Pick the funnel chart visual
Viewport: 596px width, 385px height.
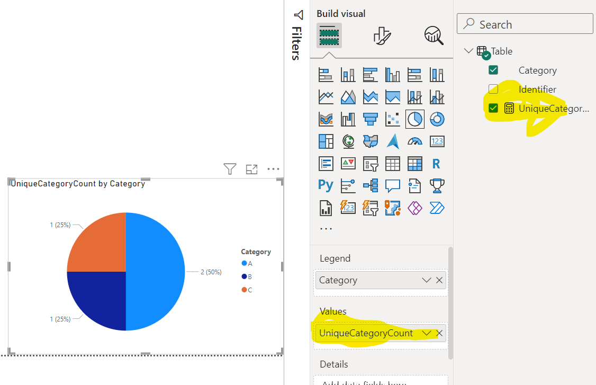pyautogui.click(x=370, y=119)
